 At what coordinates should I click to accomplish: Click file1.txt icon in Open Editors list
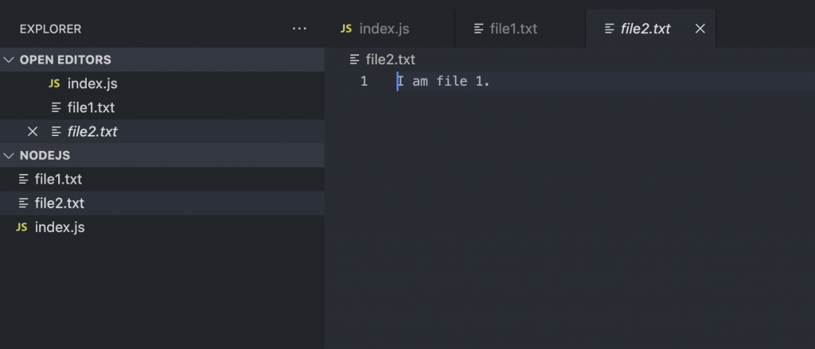[x=56, y=107]
